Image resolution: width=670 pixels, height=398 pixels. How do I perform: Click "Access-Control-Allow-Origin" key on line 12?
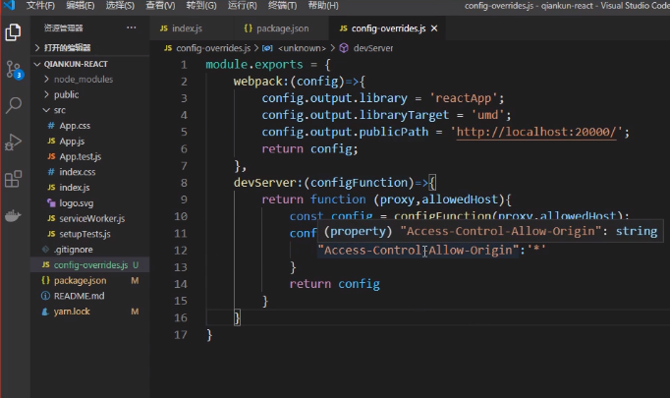419,251
